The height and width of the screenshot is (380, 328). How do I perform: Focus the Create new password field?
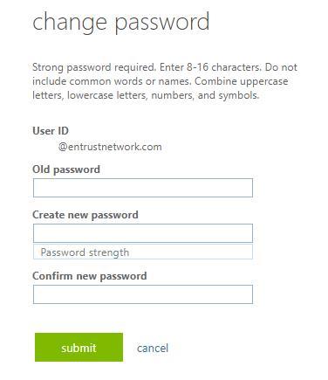click(143, 233)
